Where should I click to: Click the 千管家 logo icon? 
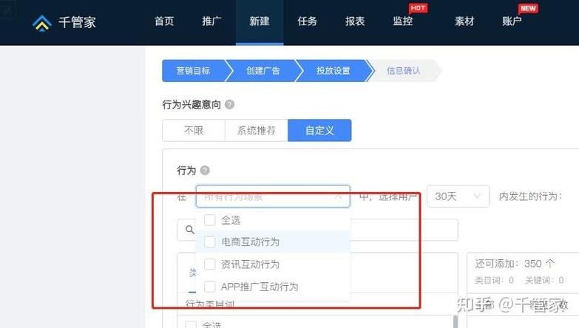pyautogui.click(x=41, y=22)
